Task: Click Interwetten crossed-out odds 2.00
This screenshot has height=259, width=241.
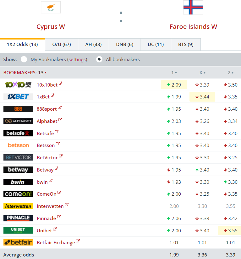Action: click(174, 206)
